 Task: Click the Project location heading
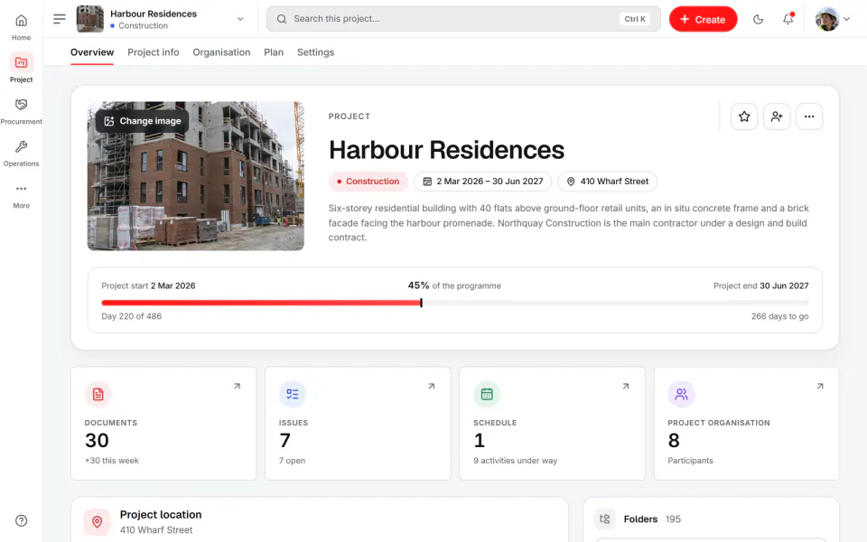[161, 515]
